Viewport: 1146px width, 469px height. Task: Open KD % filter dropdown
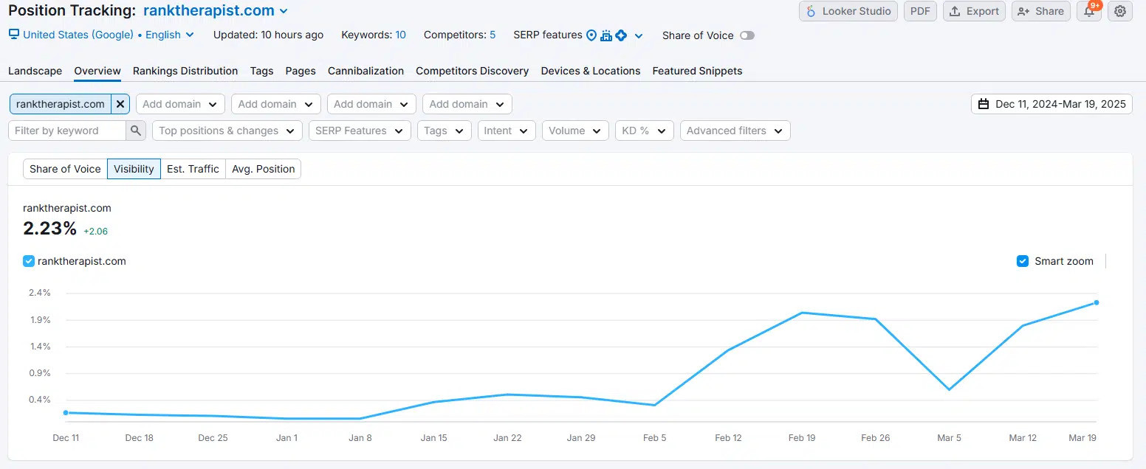[x=645, y=131]
